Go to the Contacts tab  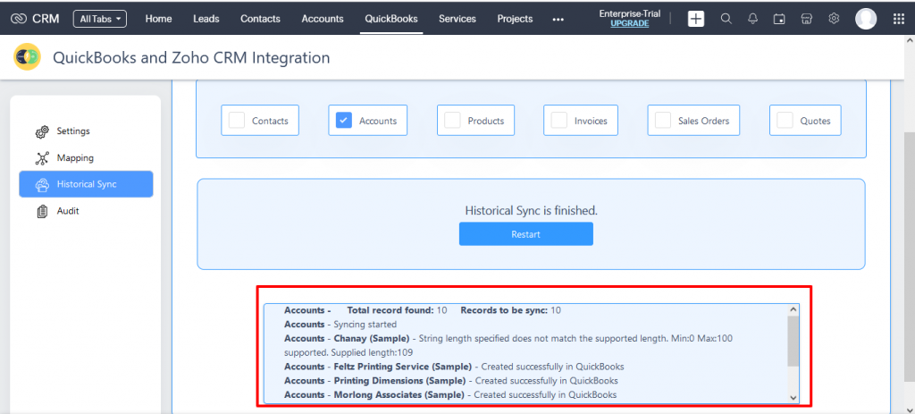[x=260, y=19]
